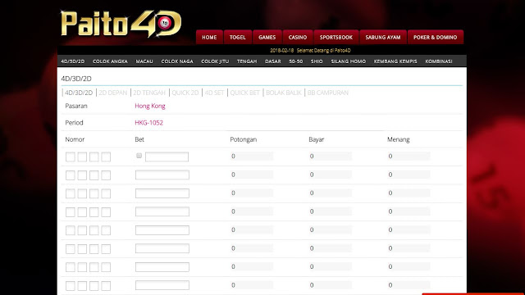This screenshot has height=295, width=525.
Task: Open the CASINO menu
Action: pos(298,37)
